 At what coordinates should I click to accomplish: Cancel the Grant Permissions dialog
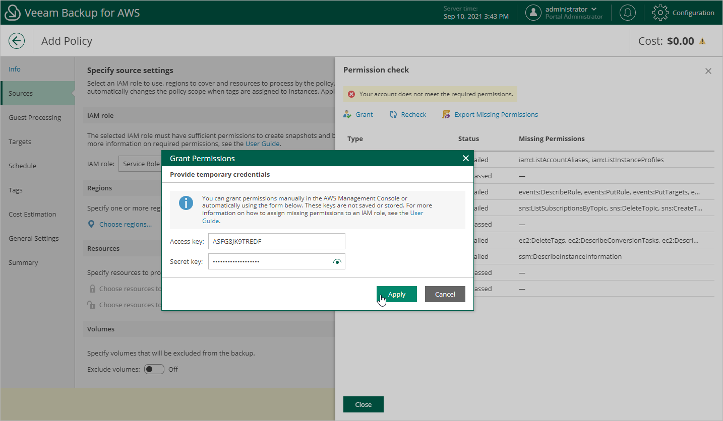pyautogui.click(x=445, y=294)
